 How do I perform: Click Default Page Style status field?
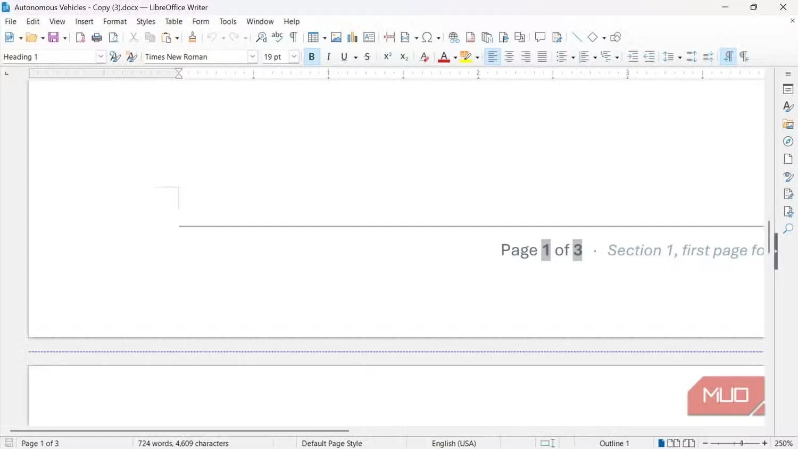pos(332,443)
